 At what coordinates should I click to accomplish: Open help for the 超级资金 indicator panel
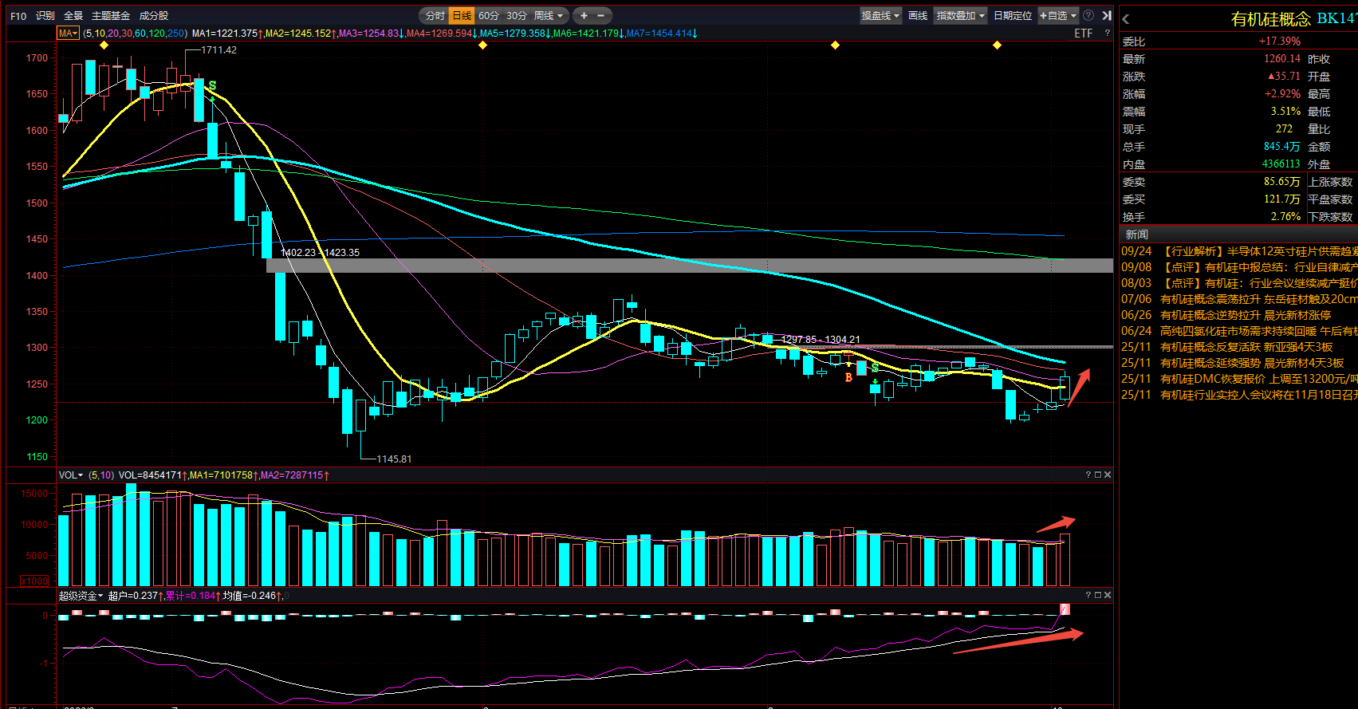[1088, 595]
